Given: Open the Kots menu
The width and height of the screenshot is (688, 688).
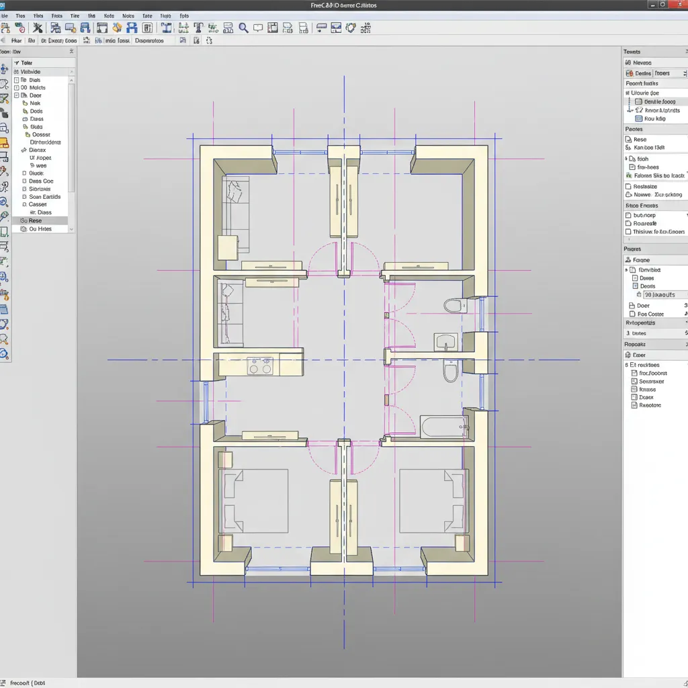Looking at the screenshot, I should click(110, 16).
